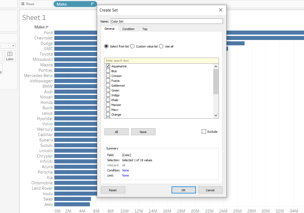
Task: Check the Indigo checkbox
Action: pyautogui.click(x=108, y=95)
